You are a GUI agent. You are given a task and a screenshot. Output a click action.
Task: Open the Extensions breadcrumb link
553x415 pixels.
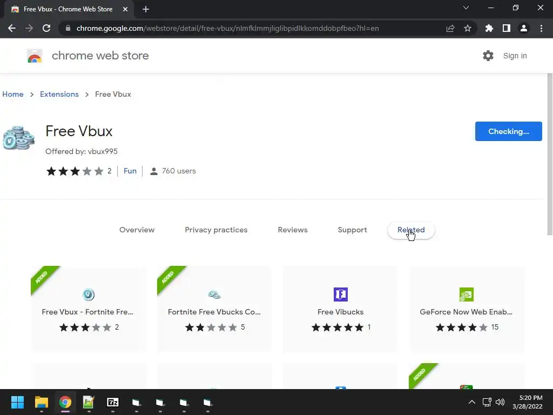click(x=59, y=94)
